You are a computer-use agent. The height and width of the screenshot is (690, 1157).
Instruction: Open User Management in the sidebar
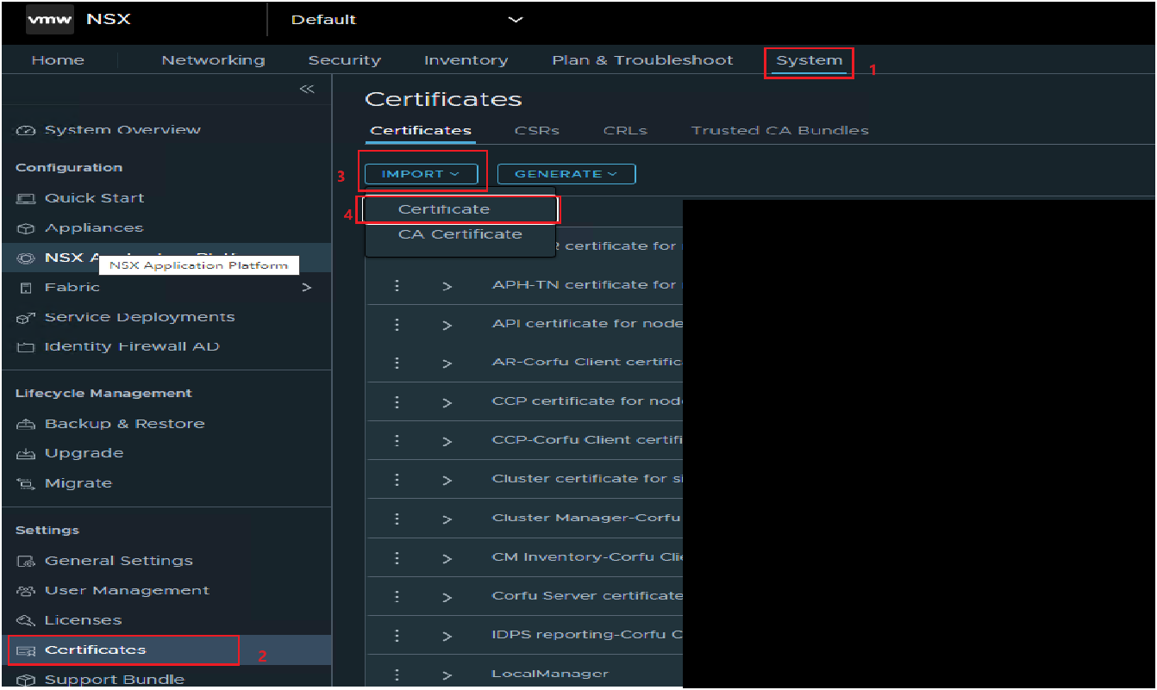pyautogui.click(x=127, y=590)
